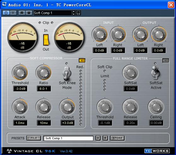The image size is (176, 155).
Task: Click the Soft Comp 1 preset name field
Action: [x=68, y=138]
